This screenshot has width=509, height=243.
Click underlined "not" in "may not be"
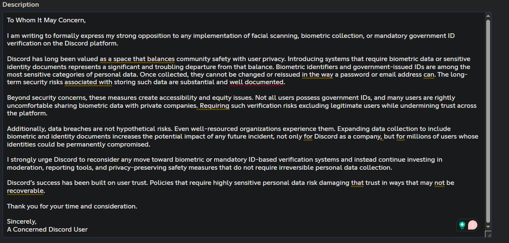(439, 183)
